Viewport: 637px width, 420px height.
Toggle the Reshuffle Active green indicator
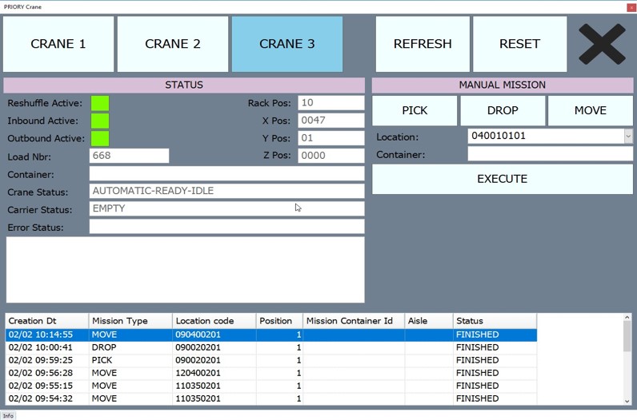100,103
